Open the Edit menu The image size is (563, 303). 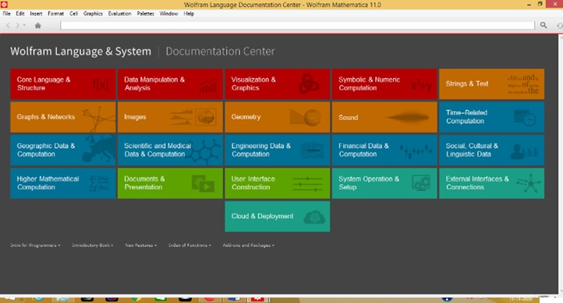20,13
